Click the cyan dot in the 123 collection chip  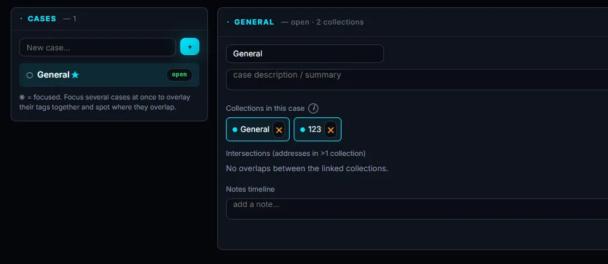pyautogui.click(x=302, y=129)
